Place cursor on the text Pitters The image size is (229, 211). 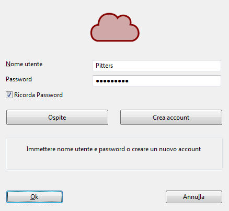[x=104, y=66]
